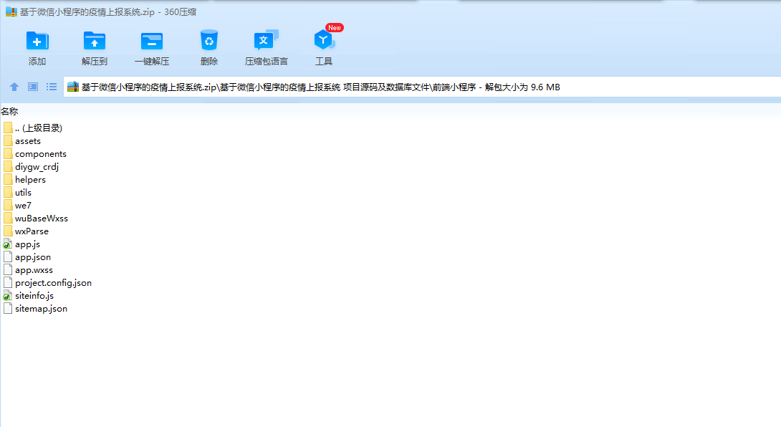
Task: Select the sitemap.json file icon
Action: point(7,308)
